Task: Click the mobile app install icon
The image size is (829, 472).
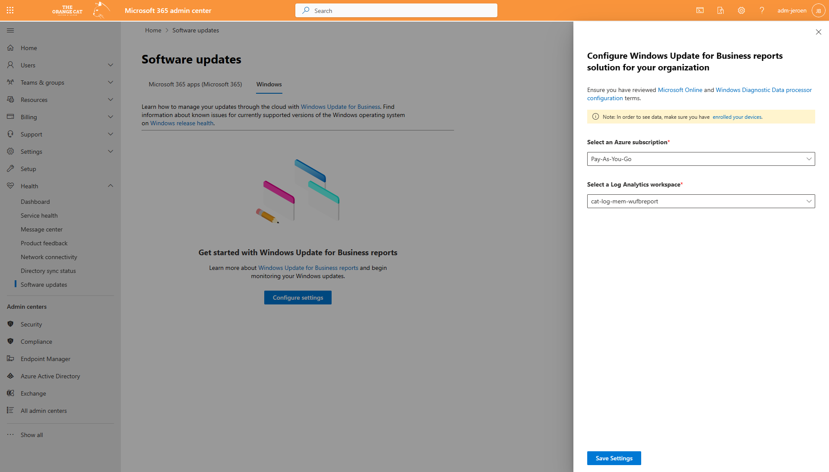Action: pyautogui.click(x=721, y=10)
